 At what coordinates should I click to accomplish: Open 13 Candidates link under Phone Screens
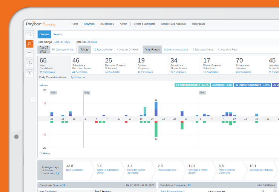(x=211, y=72)
